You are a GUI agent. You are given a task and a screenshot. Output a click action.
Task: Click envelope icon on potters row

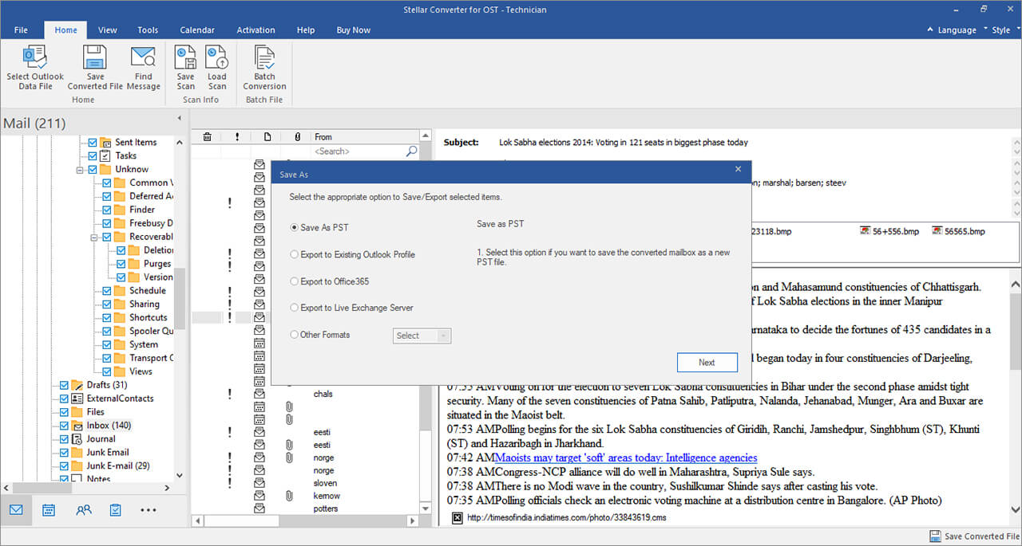(259, 509)
